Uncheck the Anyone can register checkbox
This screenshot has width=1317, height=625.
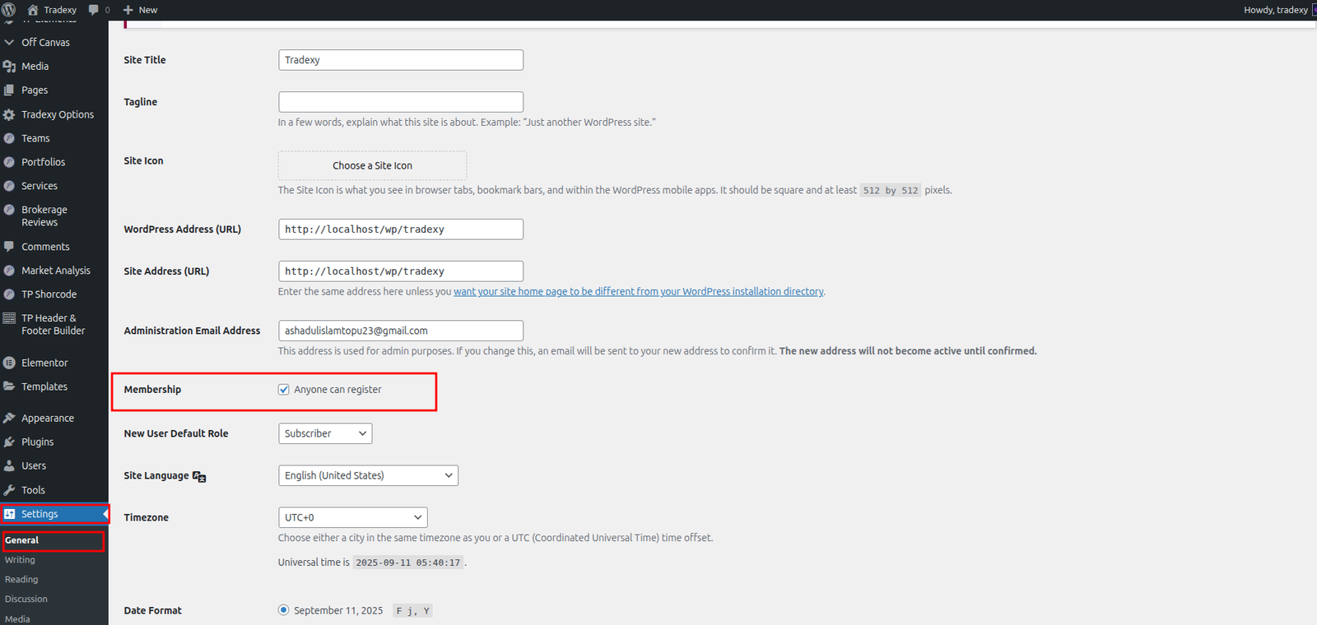[284, 390]
